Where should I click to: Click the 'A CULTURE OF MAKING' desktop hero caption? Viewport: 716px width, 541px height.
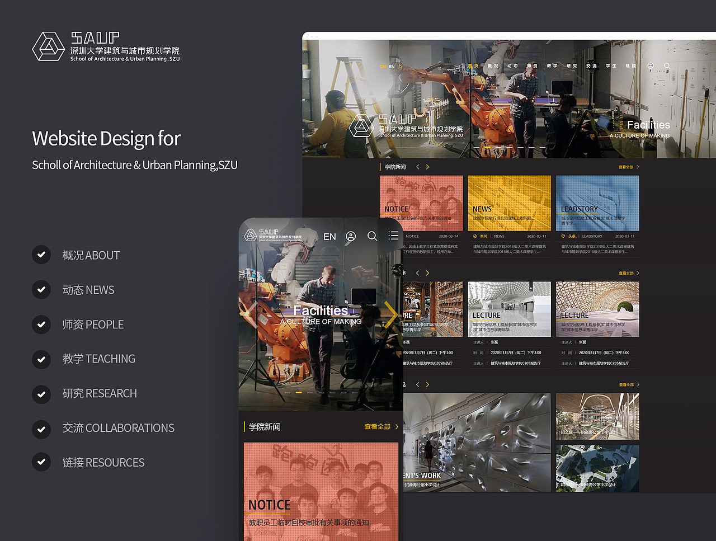click(x=639, y=136)
